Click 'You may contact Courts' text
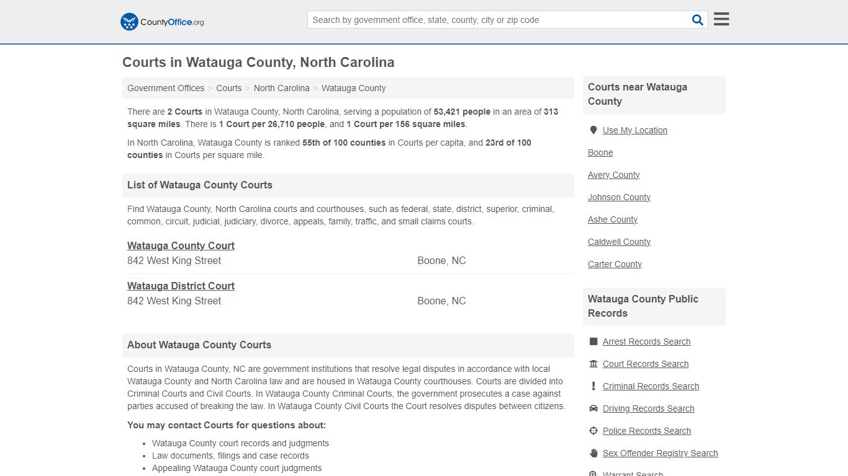The width and height of the screenshot is (848, 476). click(x=227, y=425)
